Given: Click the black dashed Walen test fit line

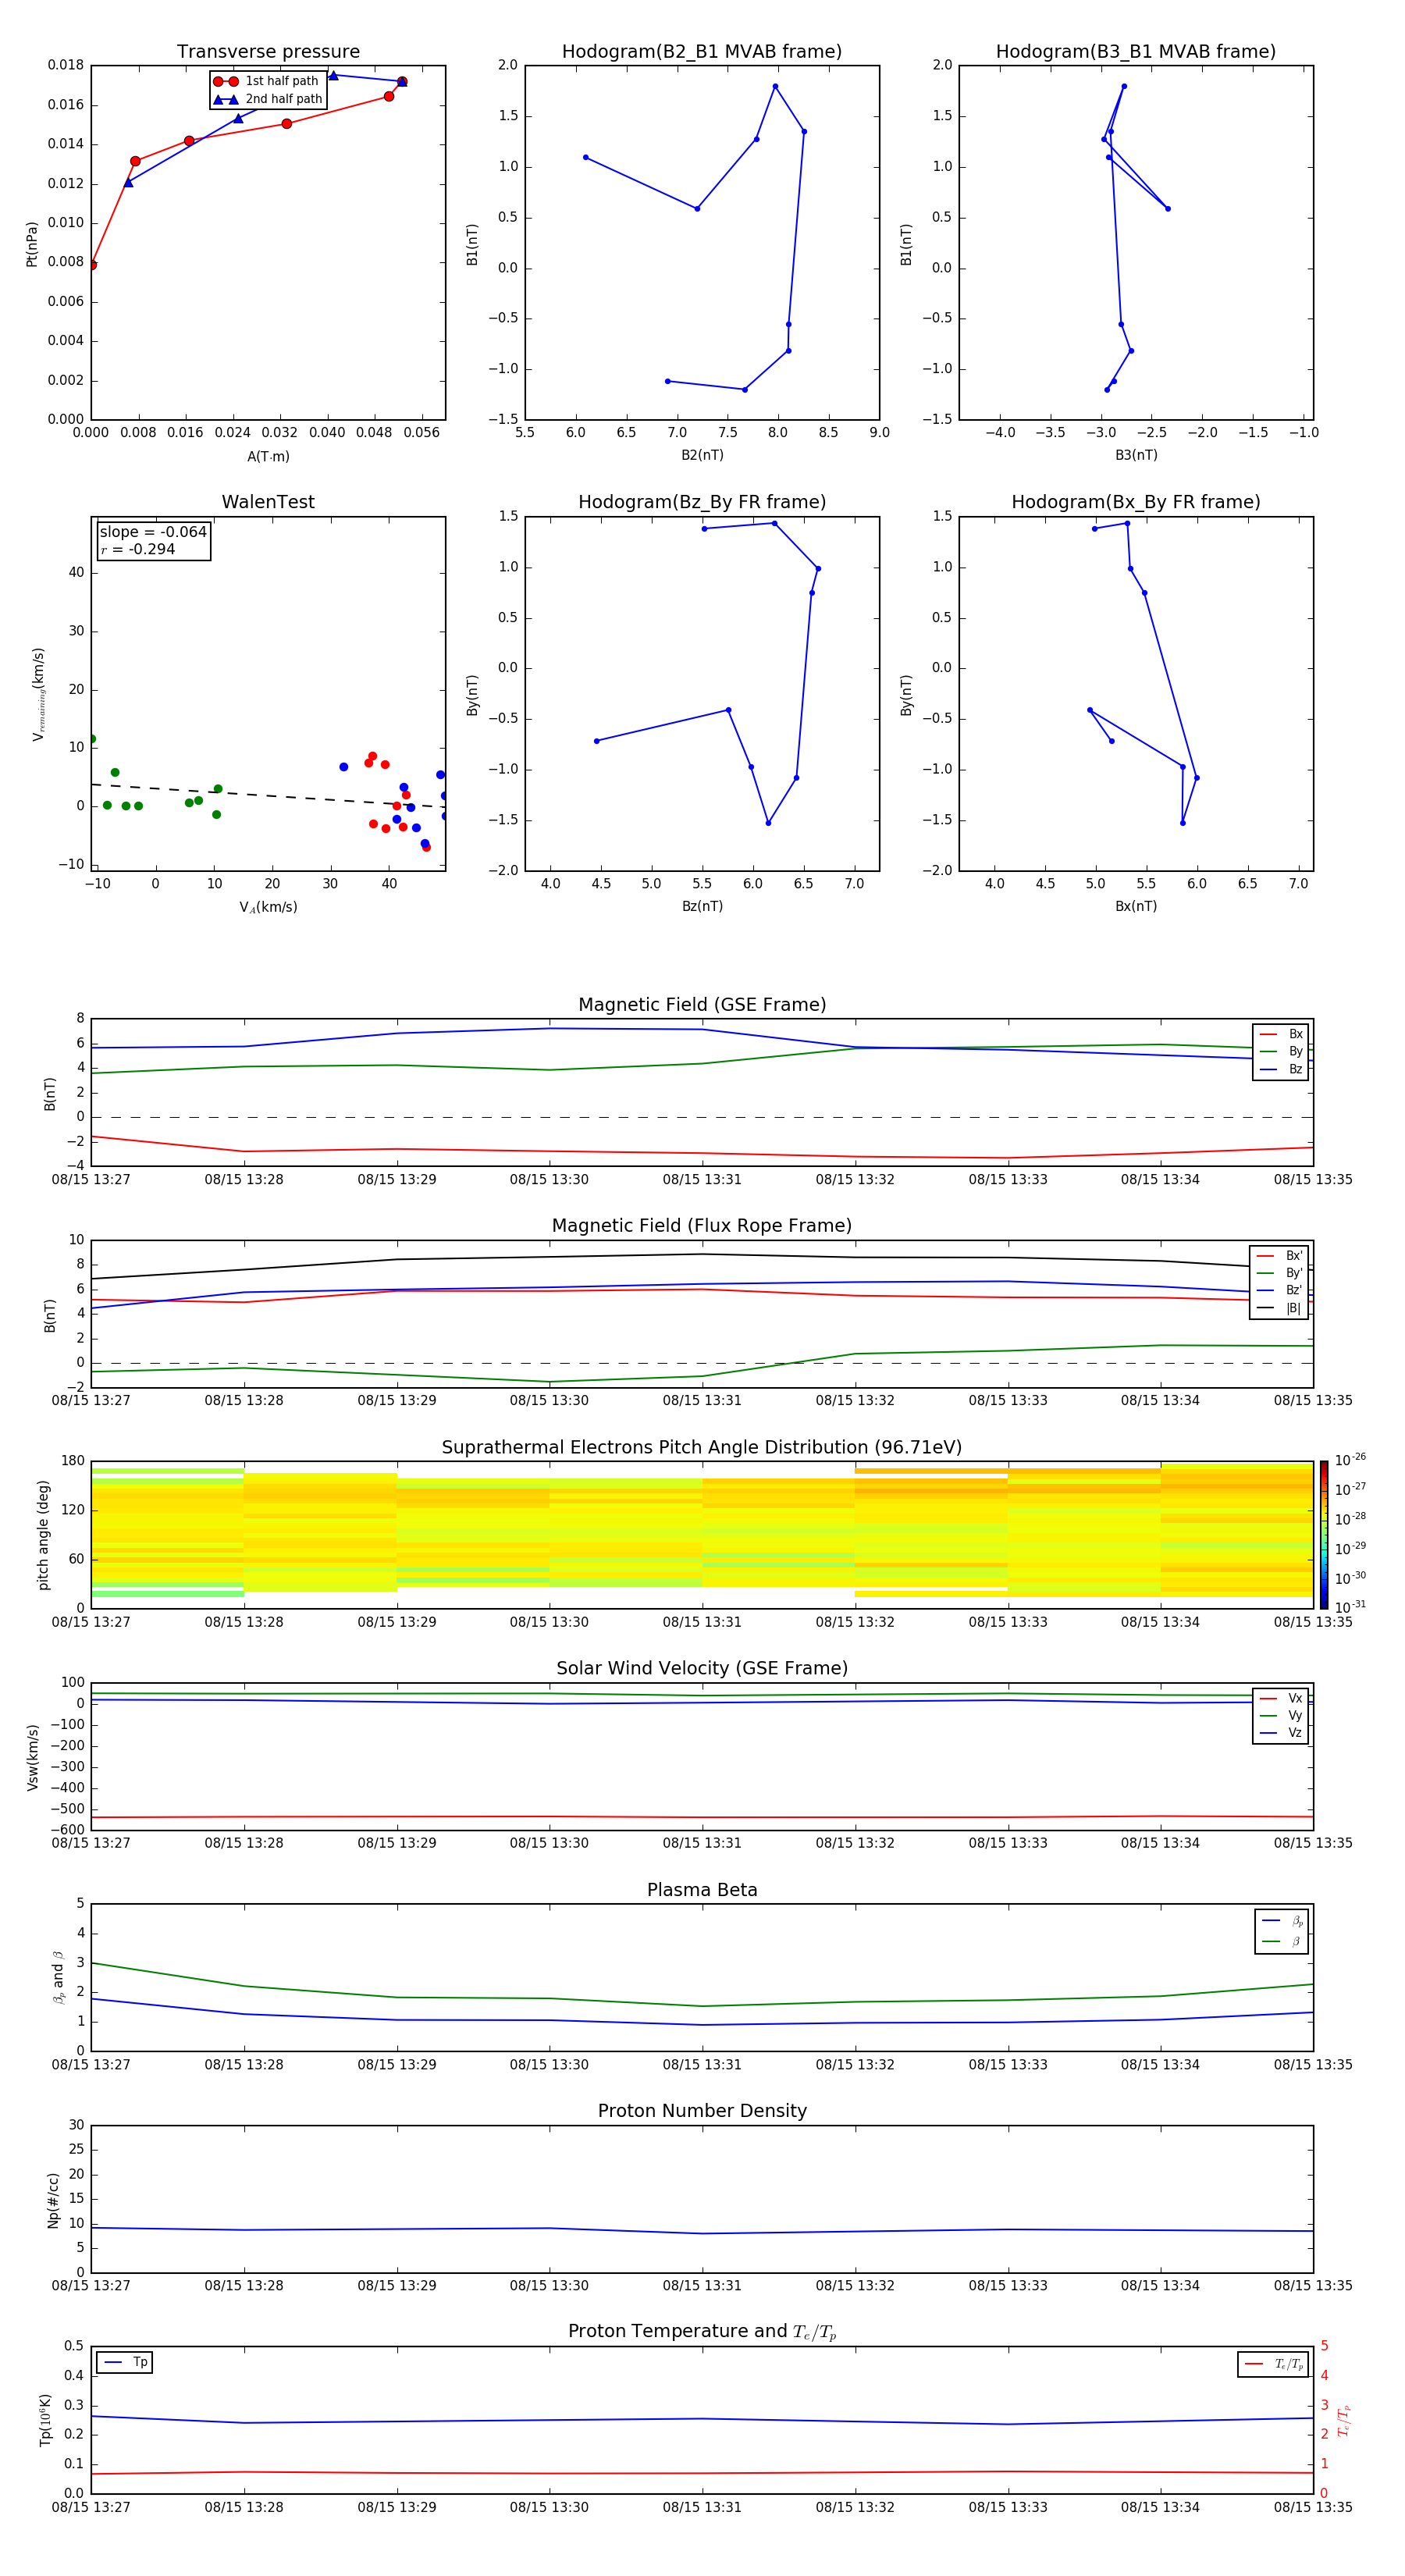Looking at the screenshot, I should 268,796.
